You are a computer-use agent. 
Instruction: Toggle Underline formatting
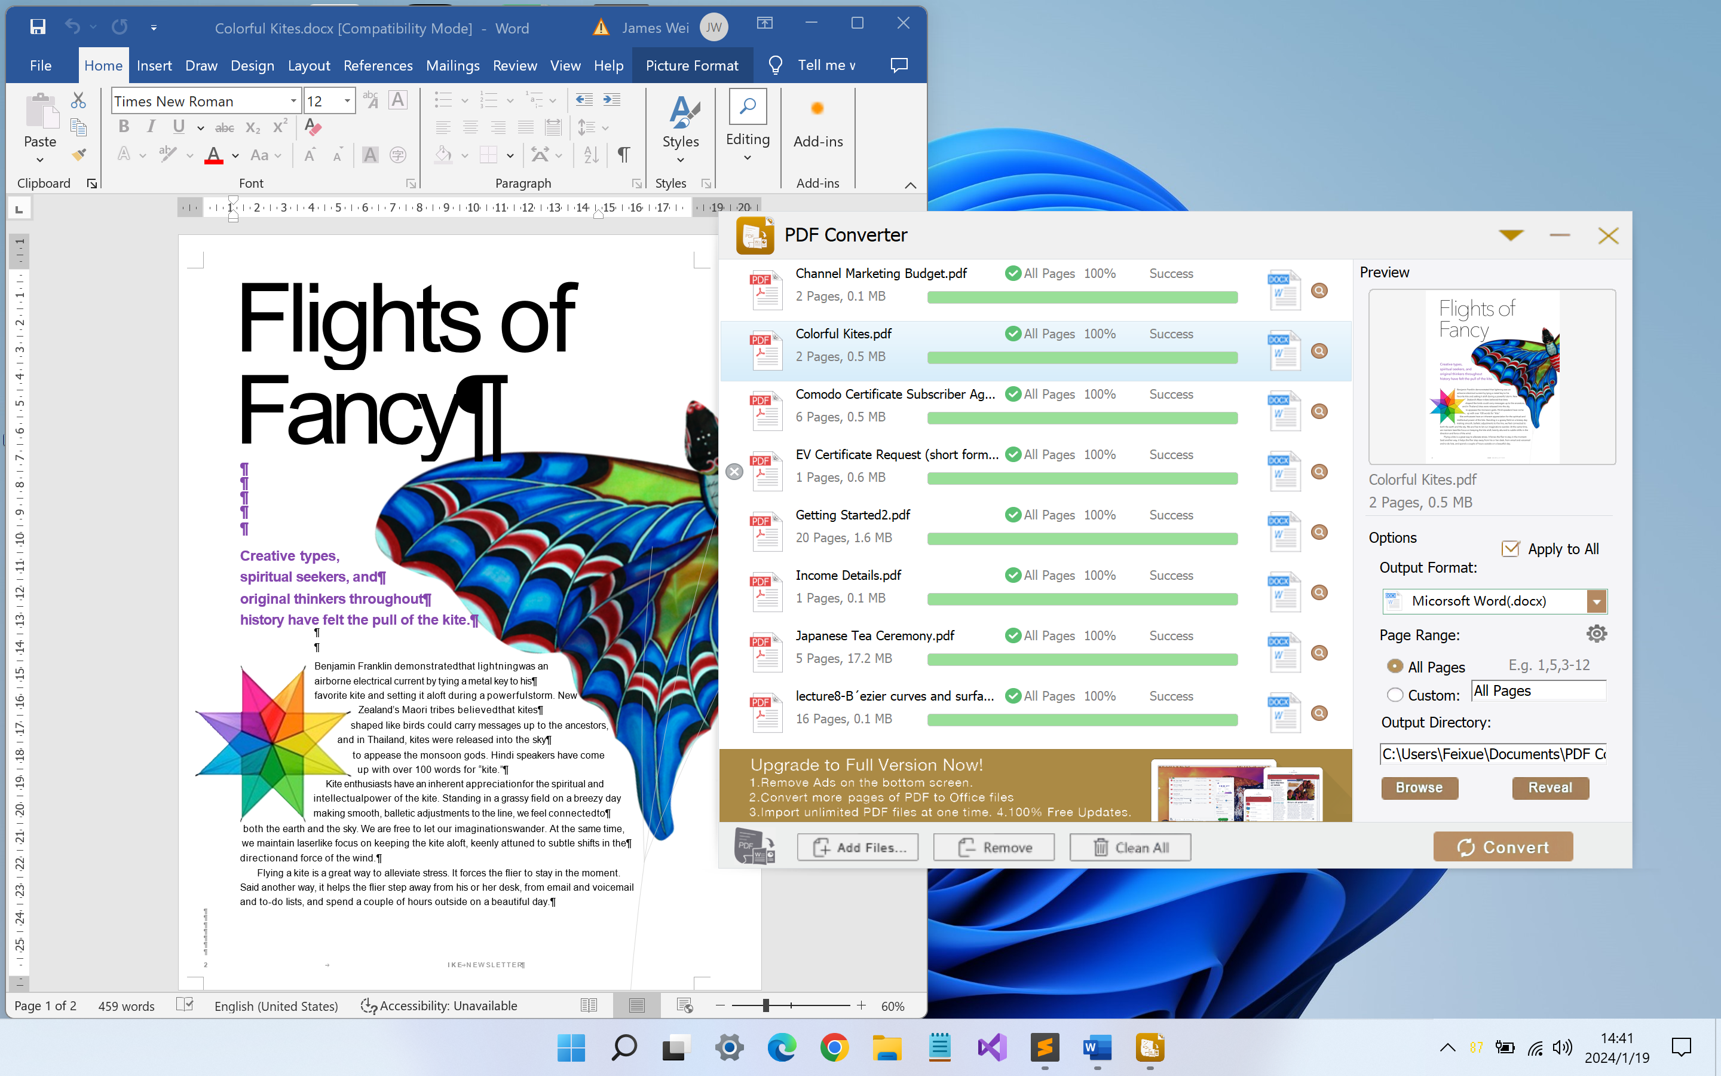pos(179,127)
